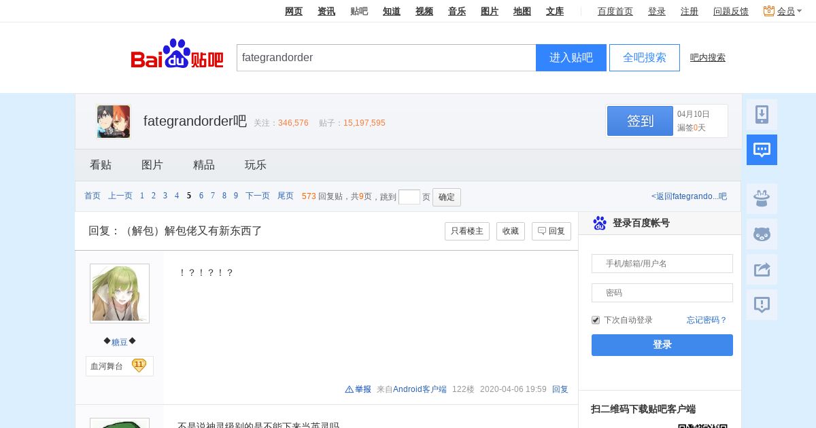Click the 吧内搜索 link
816x428 pixels.
pyautogui.click(x=708, y=58)
